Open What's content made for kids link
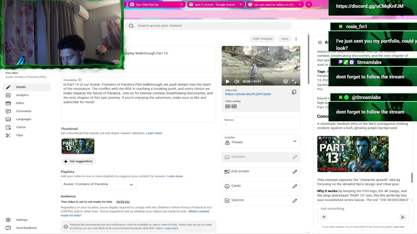The image size is (417, 234). coord(135,213)
